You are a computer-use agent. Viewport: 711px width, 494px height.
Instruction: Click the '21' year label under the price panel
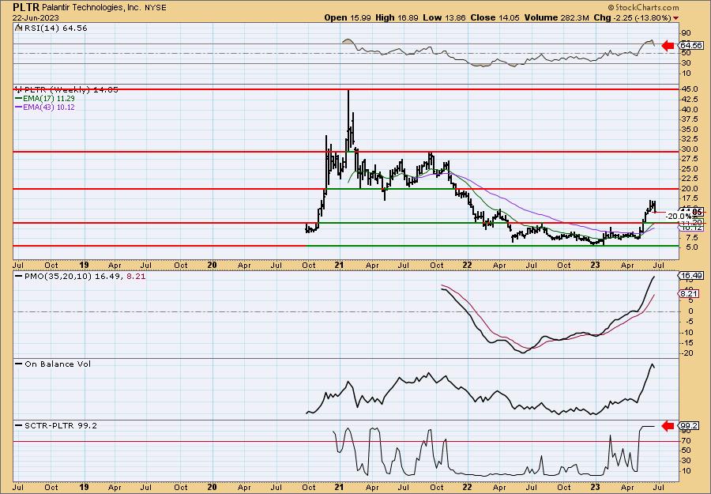pyautogui.click(x=340, y=266)
